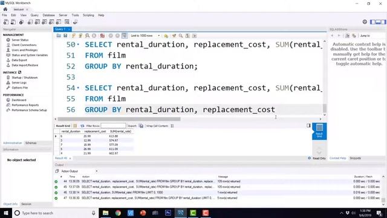Switch to Context Help tab

pos(337,158)
